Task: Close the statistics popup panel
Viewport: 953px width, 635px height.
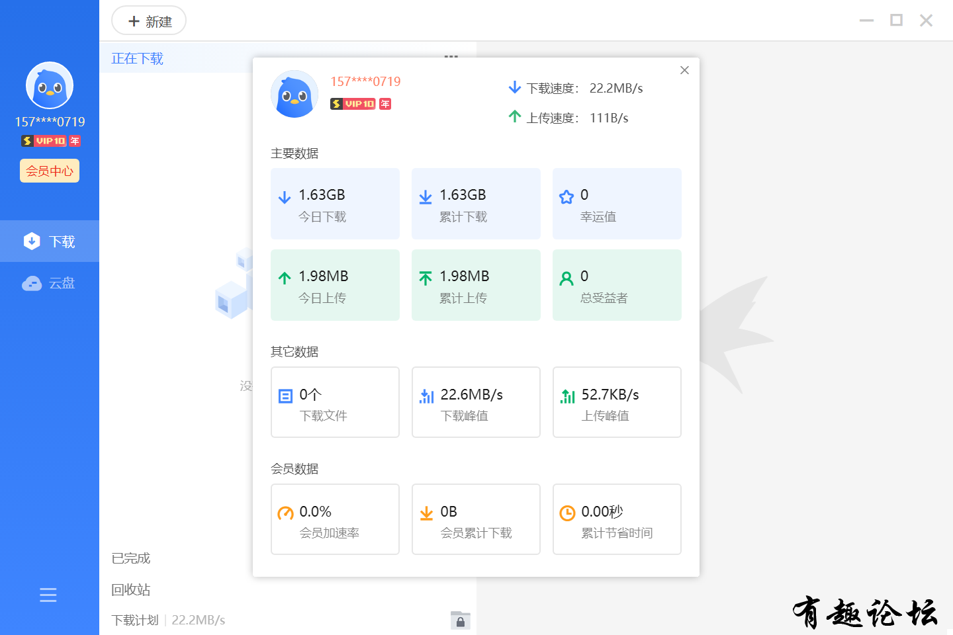Action: 684,70
